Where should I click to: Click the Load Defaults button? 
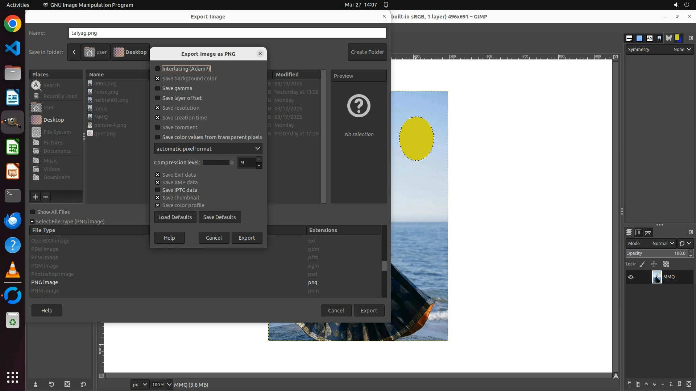tap(175, 217)
